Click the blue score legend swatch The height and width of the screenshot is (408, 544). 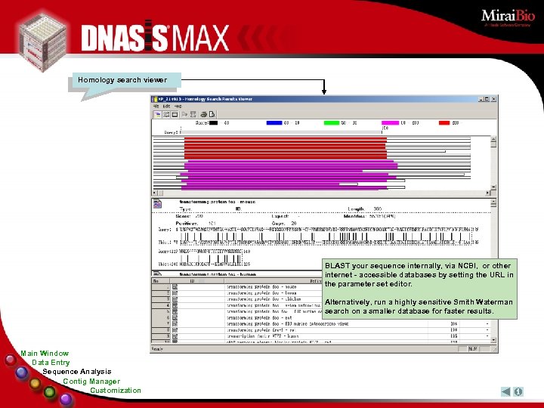pos(274,123)
